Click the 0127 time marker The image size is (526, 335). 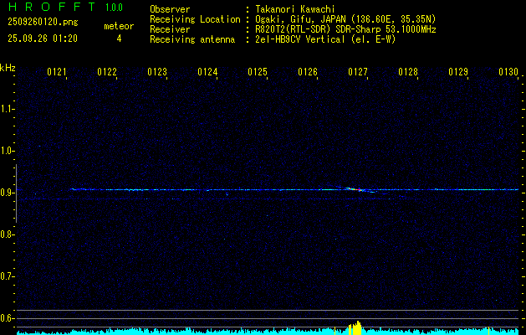point(358,73)
